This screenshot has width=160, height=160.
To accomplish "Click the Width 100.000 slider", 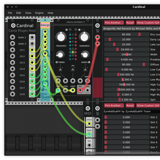I will coord(127,54).
